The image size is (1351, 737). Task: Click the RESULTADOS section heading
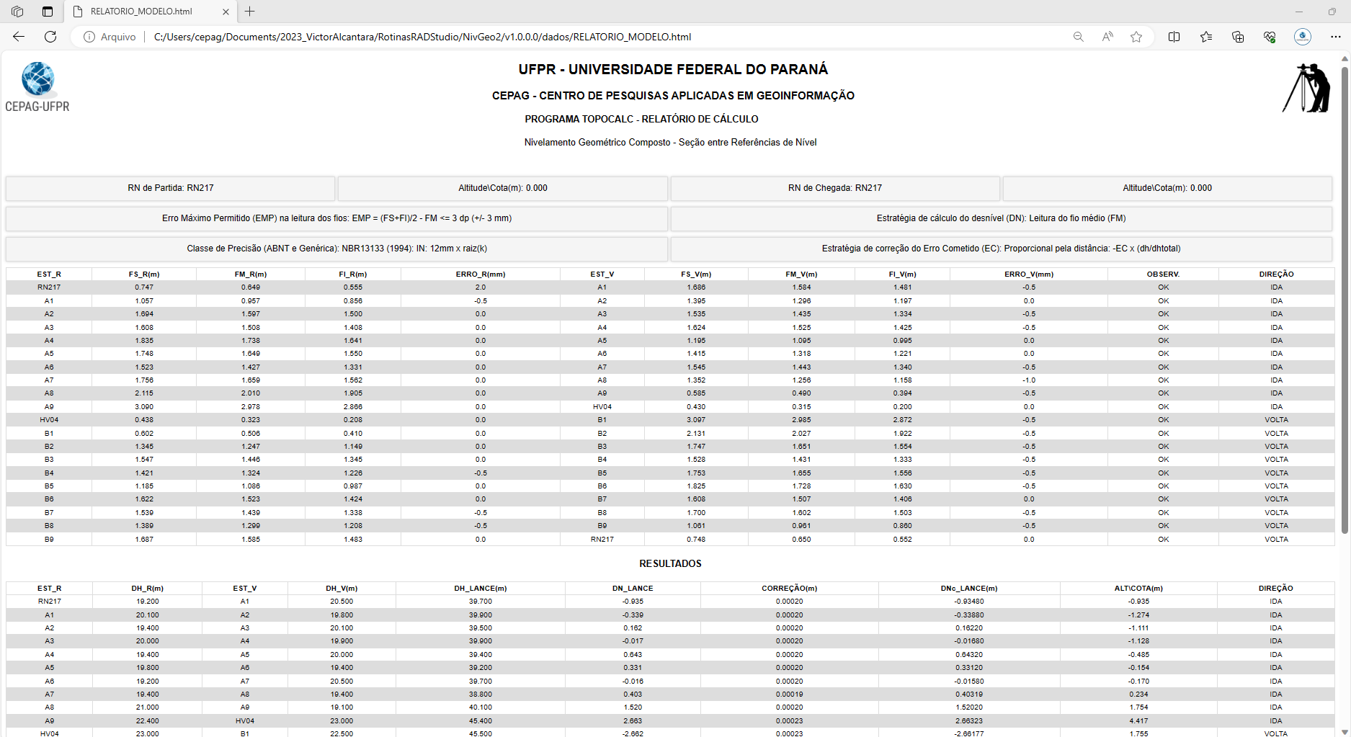coord(670,564)
